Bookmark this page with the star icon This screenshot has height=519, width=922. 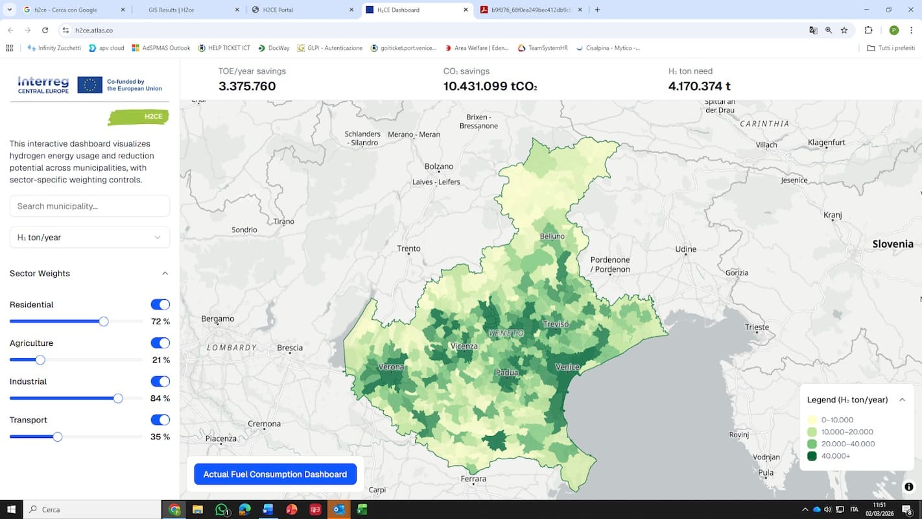844,30
